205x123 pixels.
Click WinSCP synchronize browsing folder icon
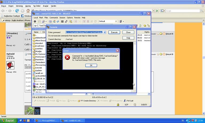click(71, 21)
